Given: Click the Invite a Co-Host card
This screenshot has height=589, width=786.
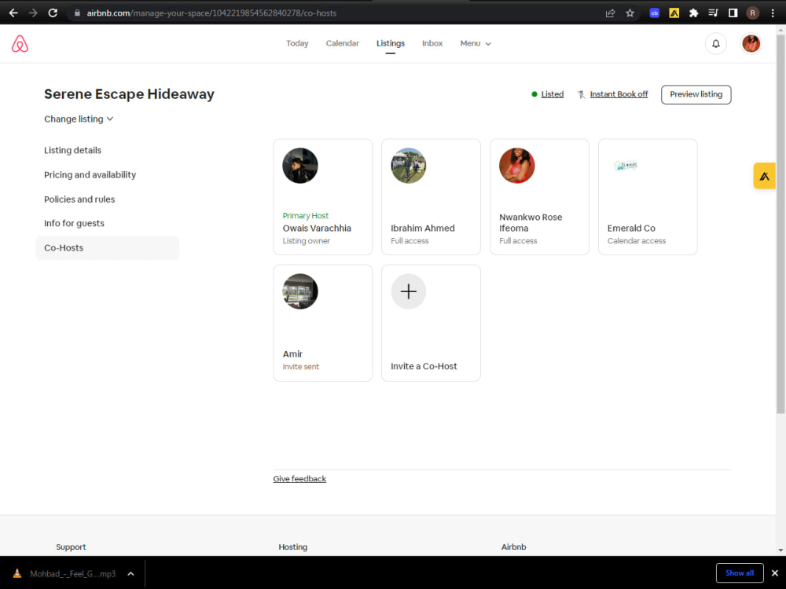Looking at the screenshot, I should (x=431, y=323).
